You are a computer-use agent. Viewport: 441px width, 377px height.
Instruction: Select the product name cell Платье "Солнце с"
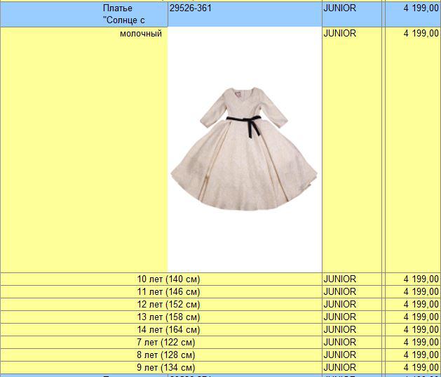pos(117,14)
